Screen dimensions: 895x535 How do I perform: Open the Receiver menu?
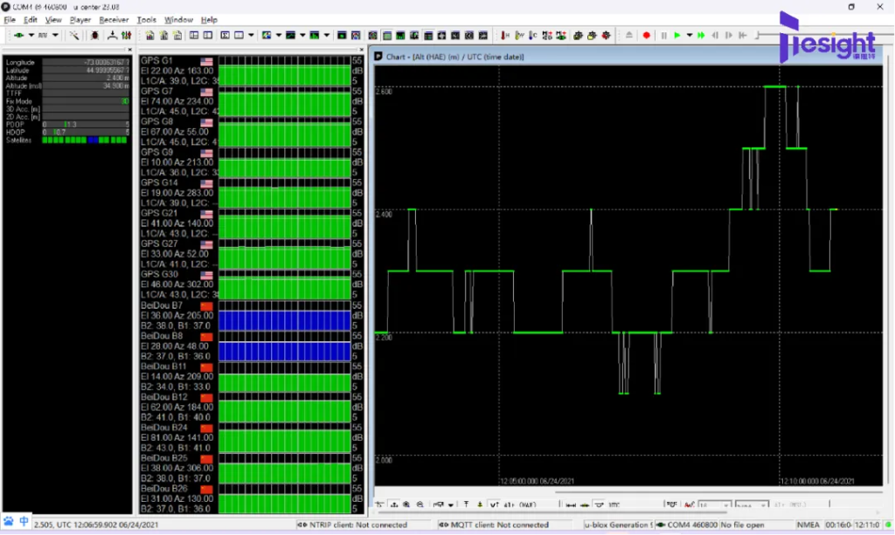coord(114,20)
